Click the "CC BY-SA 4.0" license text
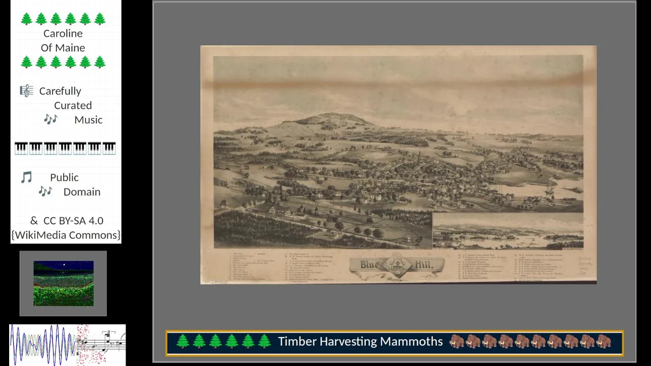 [x=73, y=221]
